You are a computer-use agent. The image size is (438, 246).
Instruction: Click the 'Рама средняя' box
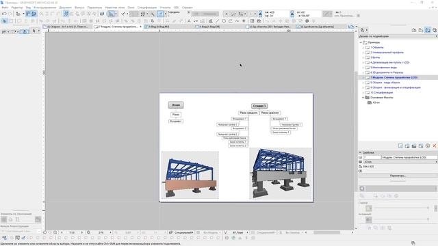pyautogui.click(x=248, y=113)
